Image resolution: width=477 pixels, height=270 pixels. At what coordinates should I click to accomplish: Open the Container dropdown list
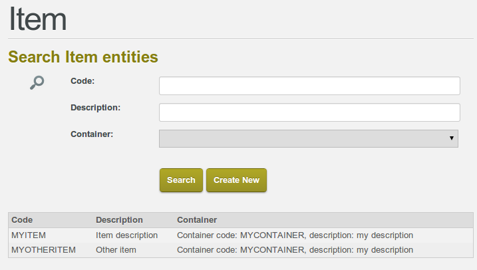[308, 138]
